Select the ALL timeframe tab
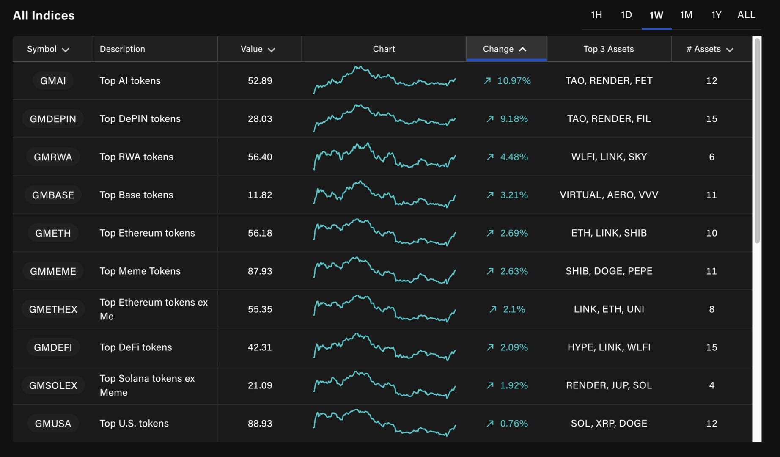This screenshot has height=457, width=780. 746,15
